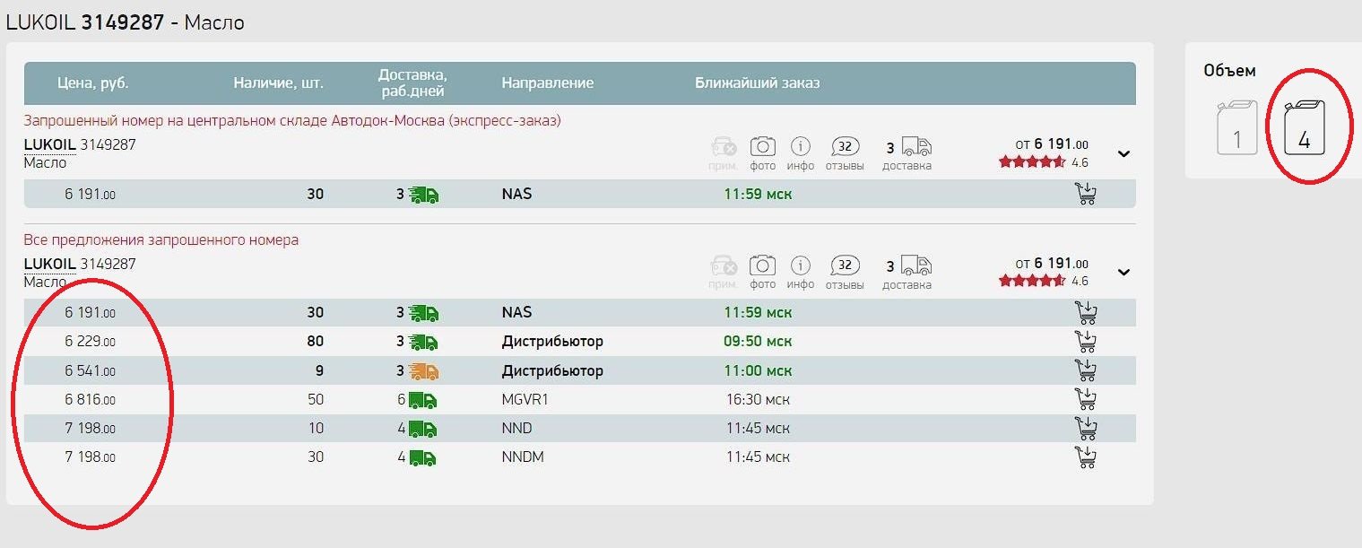Open инфо icon in express-order section
Viewport: 1362px width, 548px height.
click(801, 145)
